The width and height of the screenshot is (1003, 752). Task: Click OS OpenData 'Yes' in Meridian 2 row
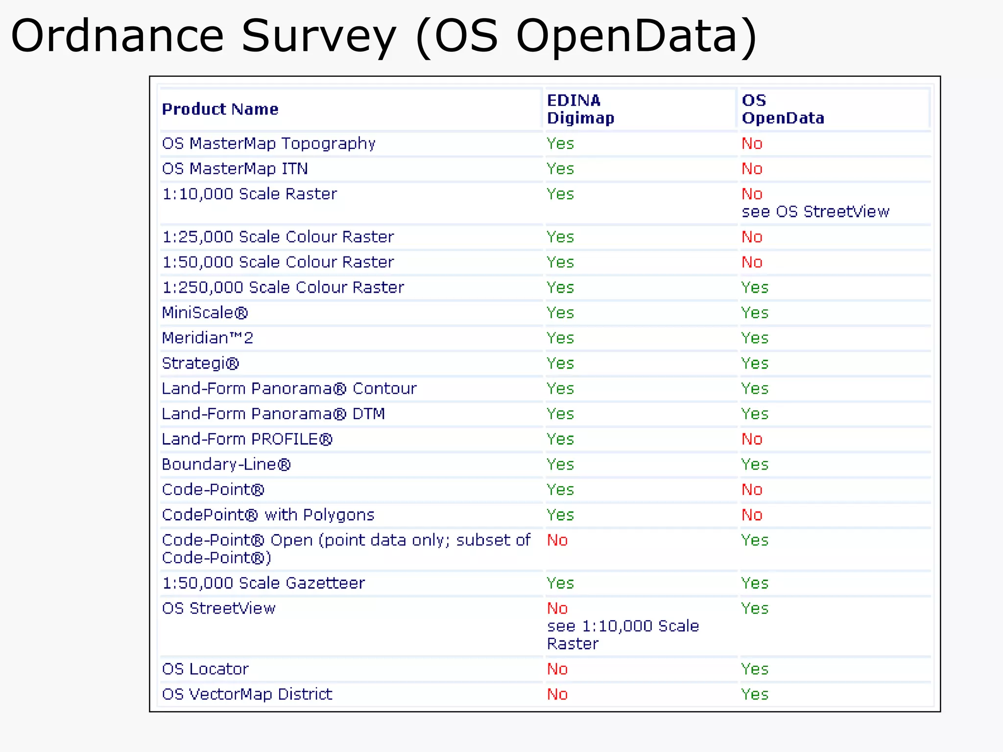pos(755,338)
